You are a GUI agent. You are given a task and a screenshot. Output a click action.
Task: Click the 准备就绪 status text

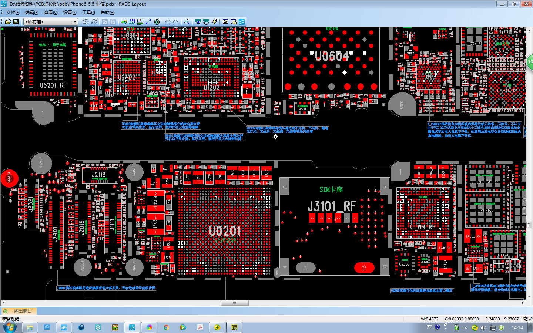tap(10, 319)
